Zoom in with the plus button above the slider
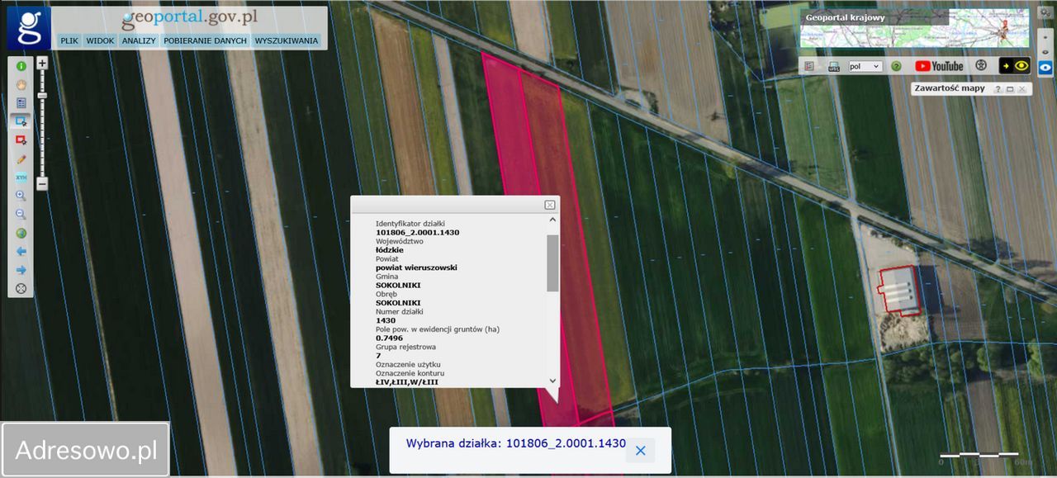The height and width of the screenshot is (478, 1057). pyautogui.click(x=42, y=63)
